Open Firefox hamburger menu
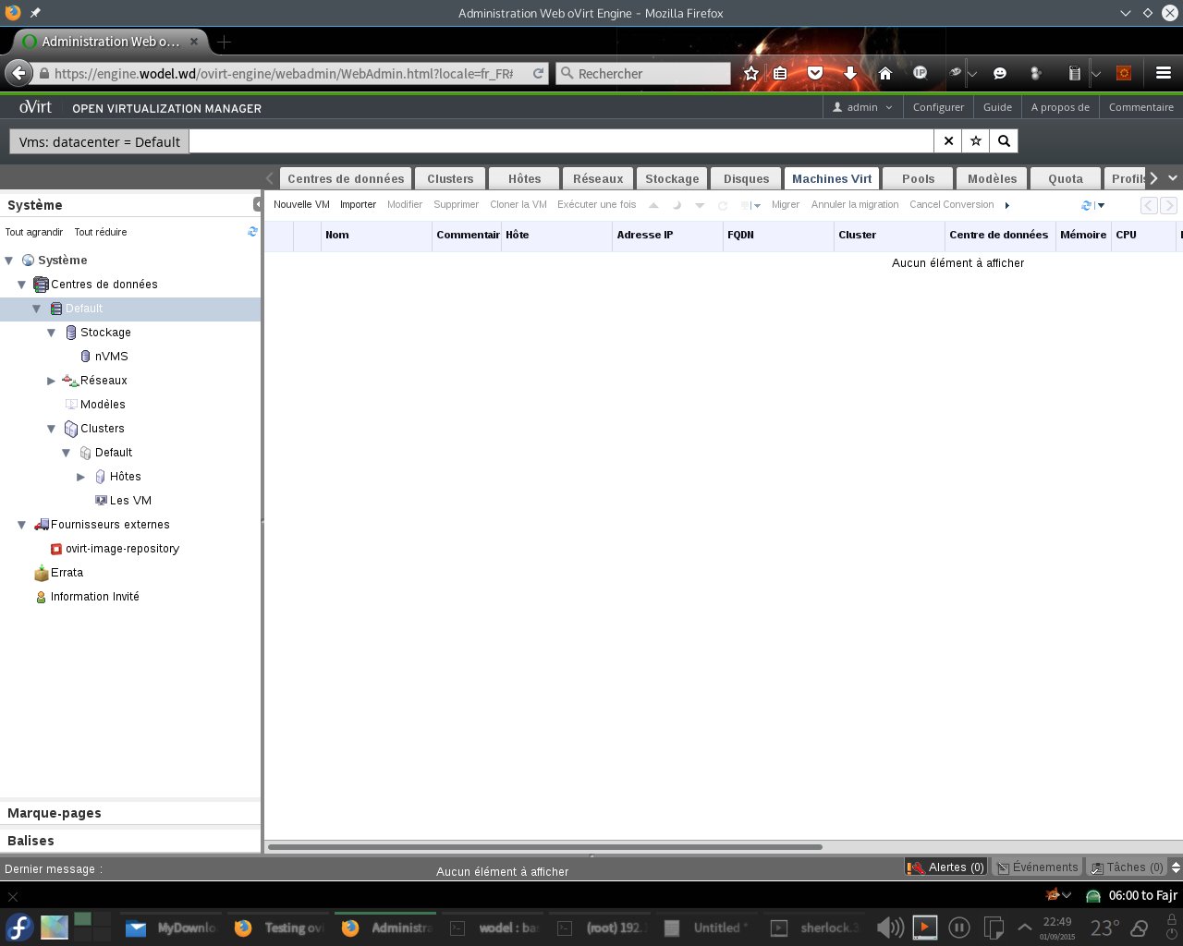Screen dimensions: 1183x946 tap(1164, 73)
